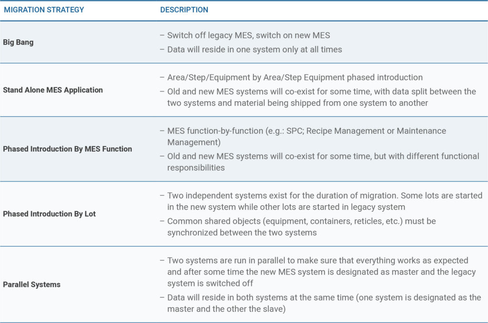Select the Parallel Systems row label
This screenshot has height=323, width=488.
[31, 284]
